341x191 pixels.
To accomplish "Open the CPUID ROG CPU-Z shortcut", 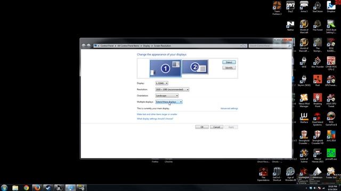I will click(331, 64).
